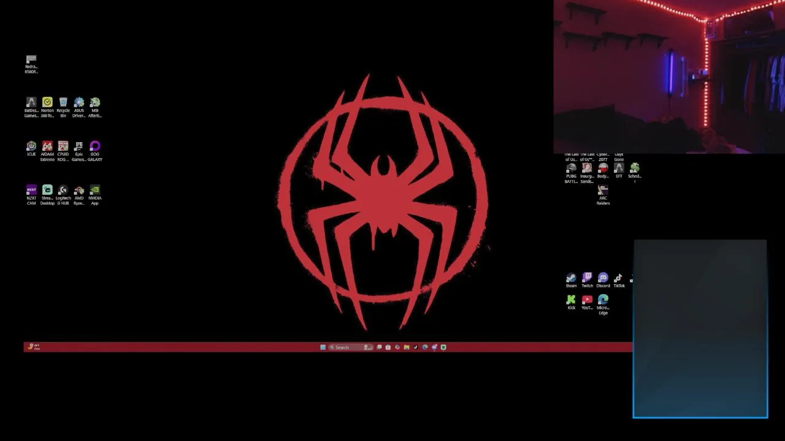This screenshot has width=785, height=441.
Task: Open Microsoft Edge desktop shortcut
Action: pyautogui.click(x=603, y=305)
